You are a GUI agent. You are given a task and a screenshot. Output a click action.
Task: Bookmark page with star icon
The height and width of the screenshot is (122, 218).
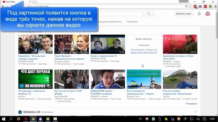coord(190,6)
